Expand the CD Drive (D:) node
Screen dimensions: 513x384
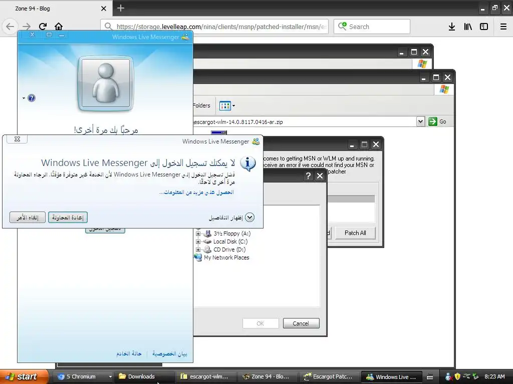pyautogui.click(x=198, y=250)
